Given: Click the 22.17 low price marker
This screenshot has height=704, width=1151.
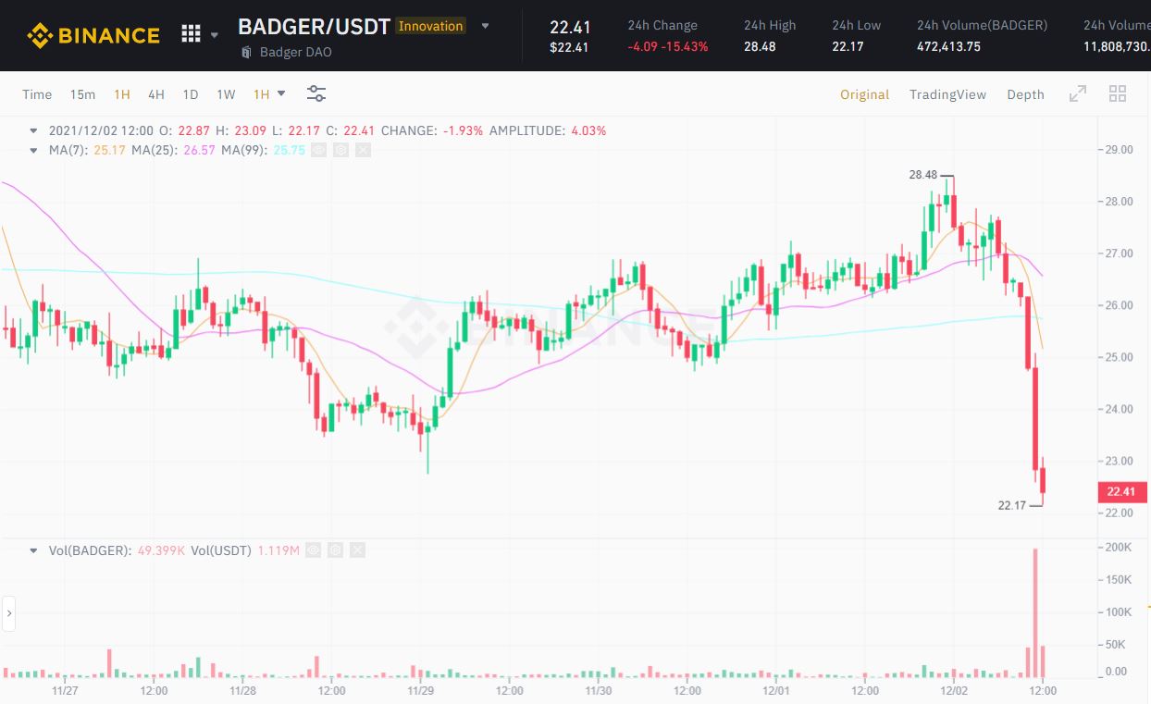Looking at the screenshot, I should click(x=1012, y=505).
